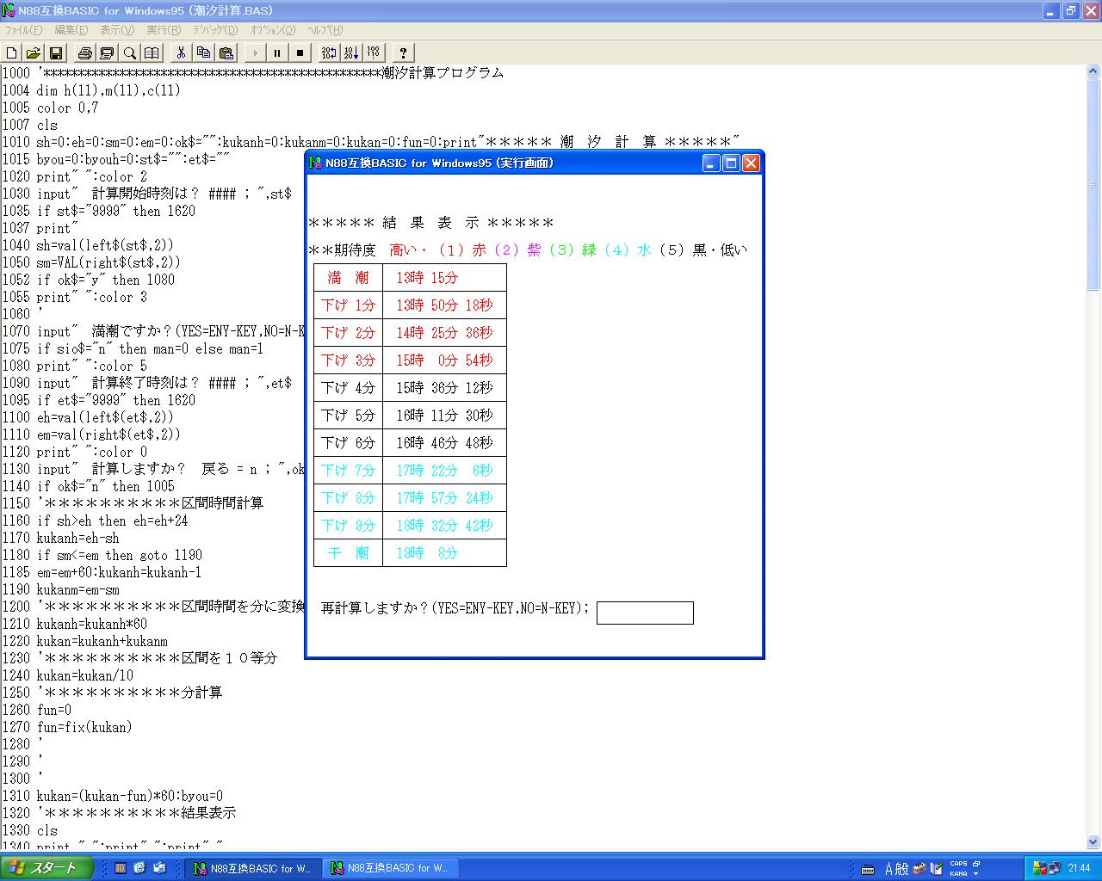
Task: Copy selection with the copy icon
Action: click(203, 53)
